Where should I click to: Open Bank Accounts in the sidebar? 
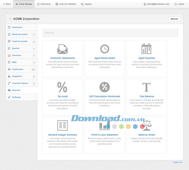(x=20, y=34)
